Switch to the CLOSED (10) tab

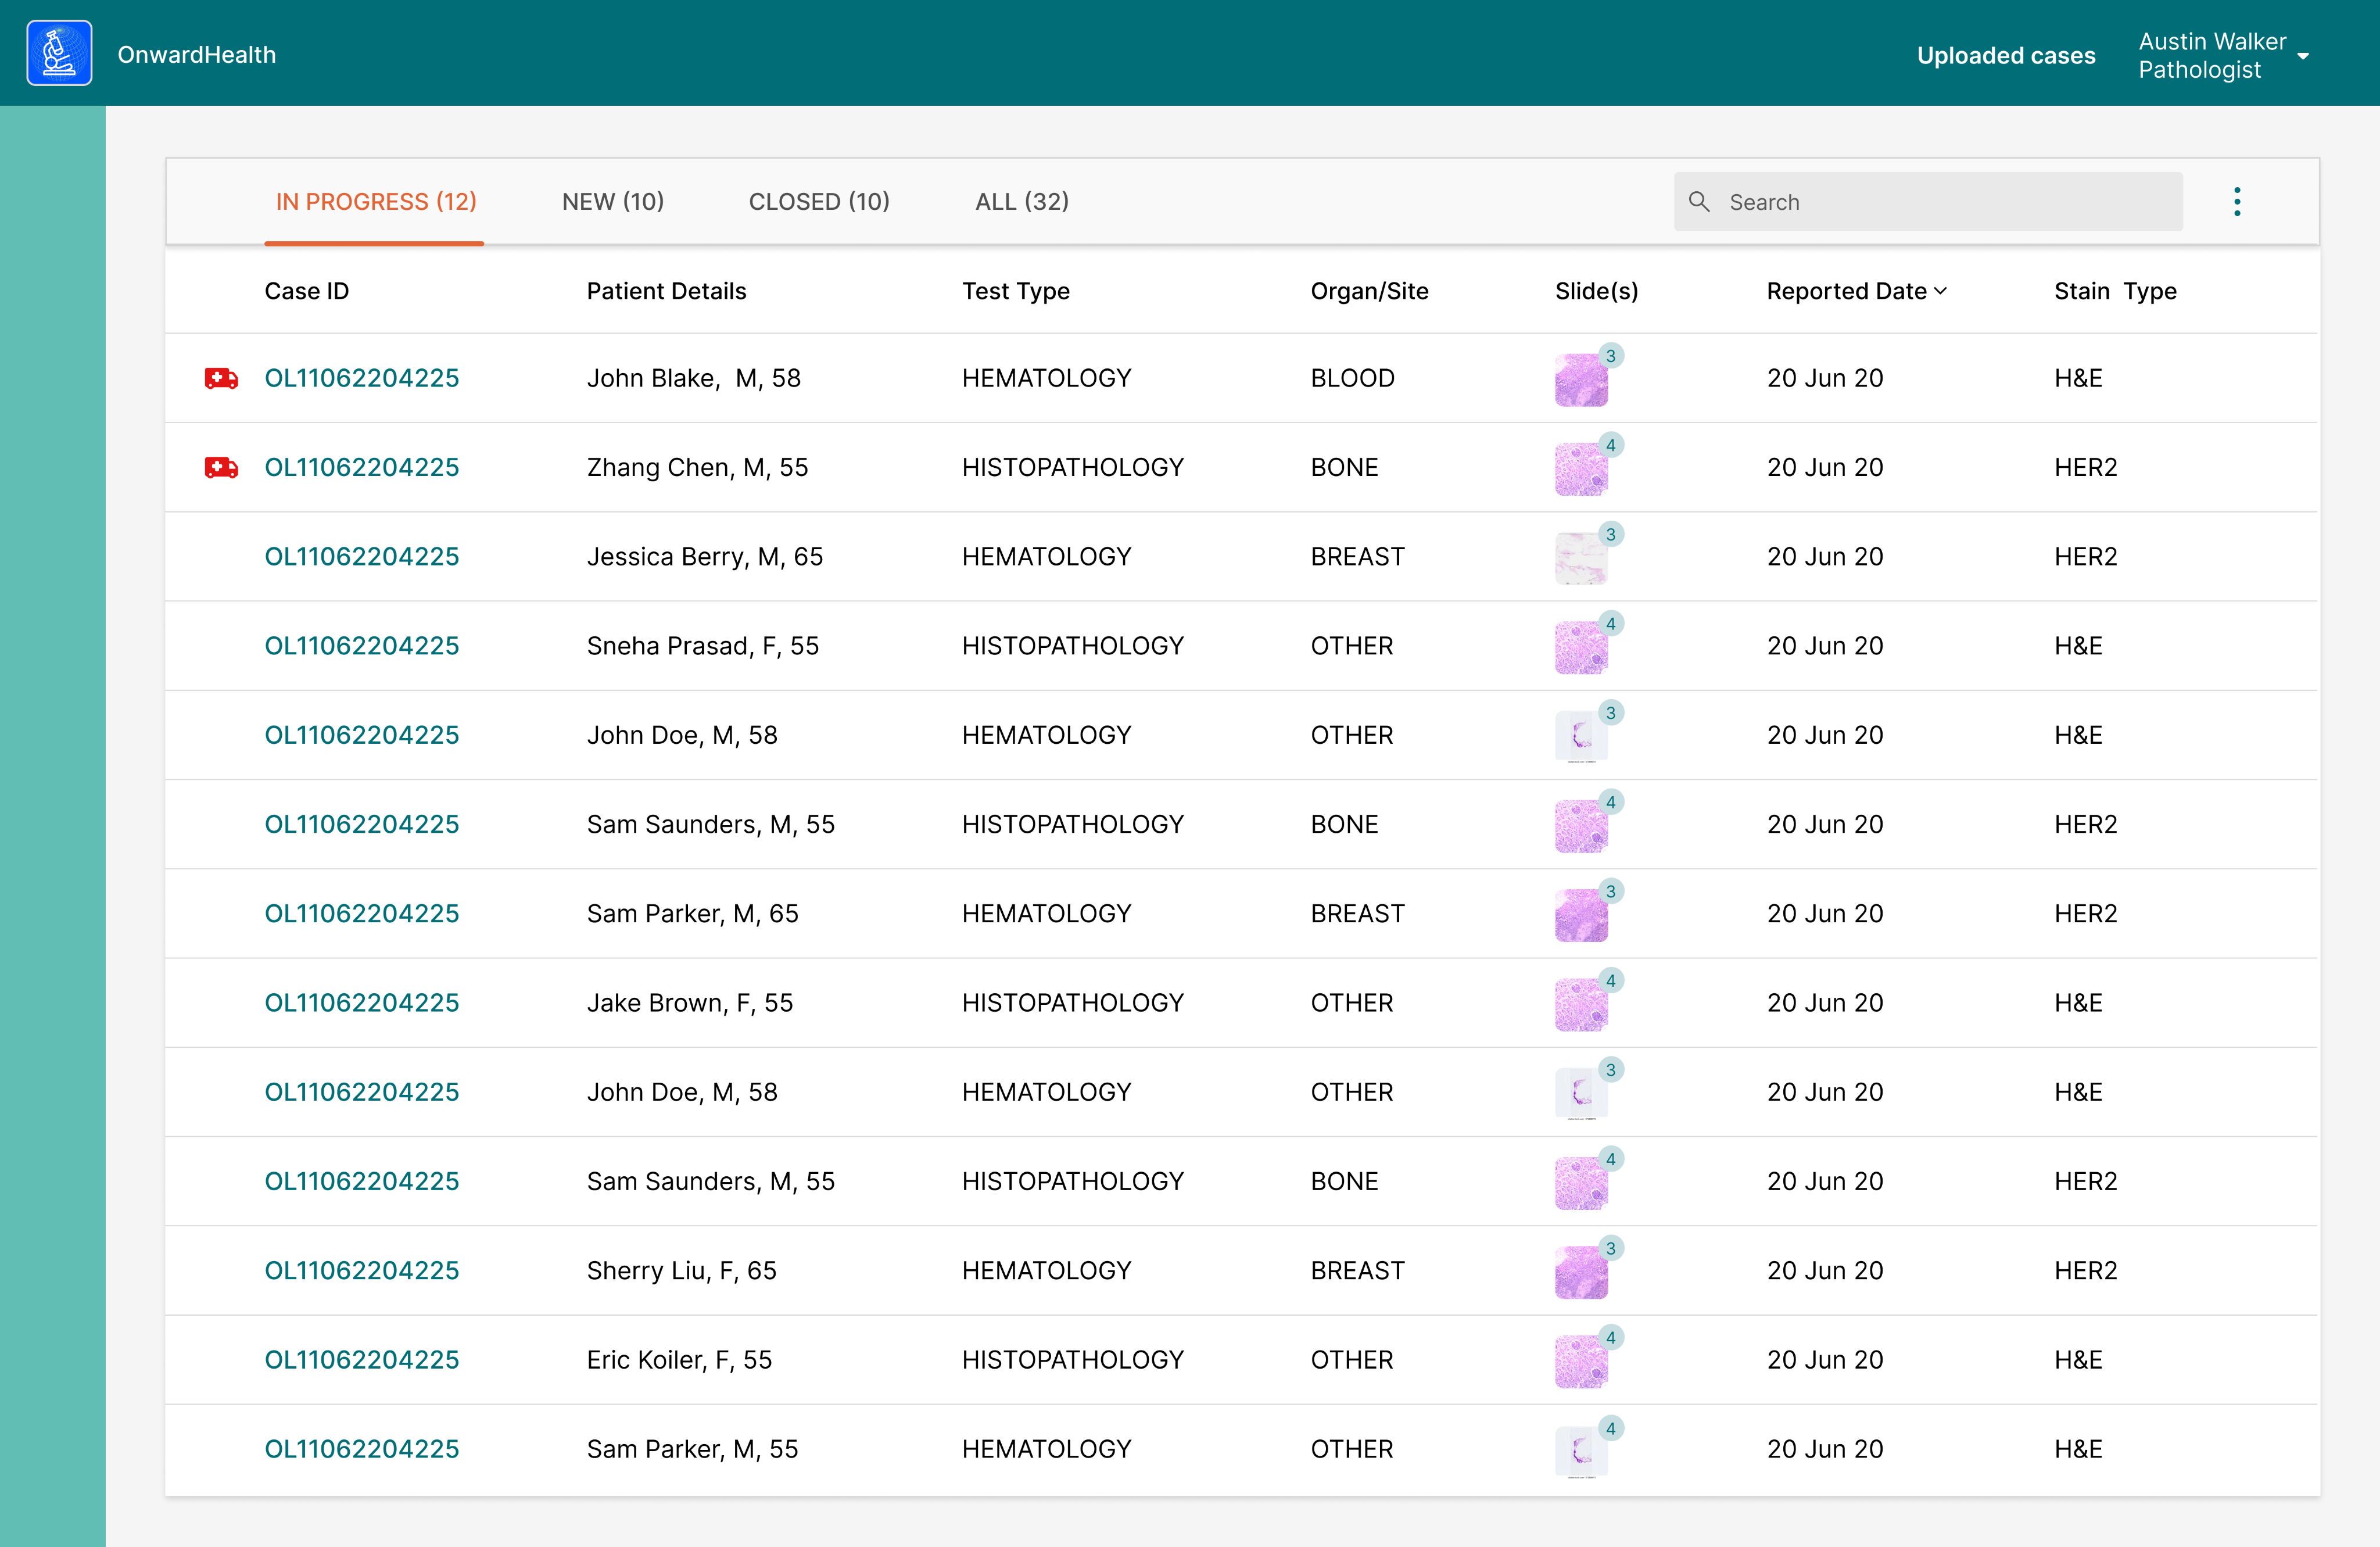[819, 202]
